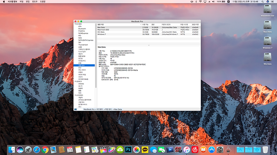This screenshot has height=155, width=277.
Task: Click the sidebar vertical scrollbar
Action: tap(96, 56)
